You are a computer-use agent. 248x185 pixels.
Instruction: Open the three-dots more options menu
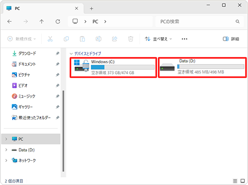point(185,39)
